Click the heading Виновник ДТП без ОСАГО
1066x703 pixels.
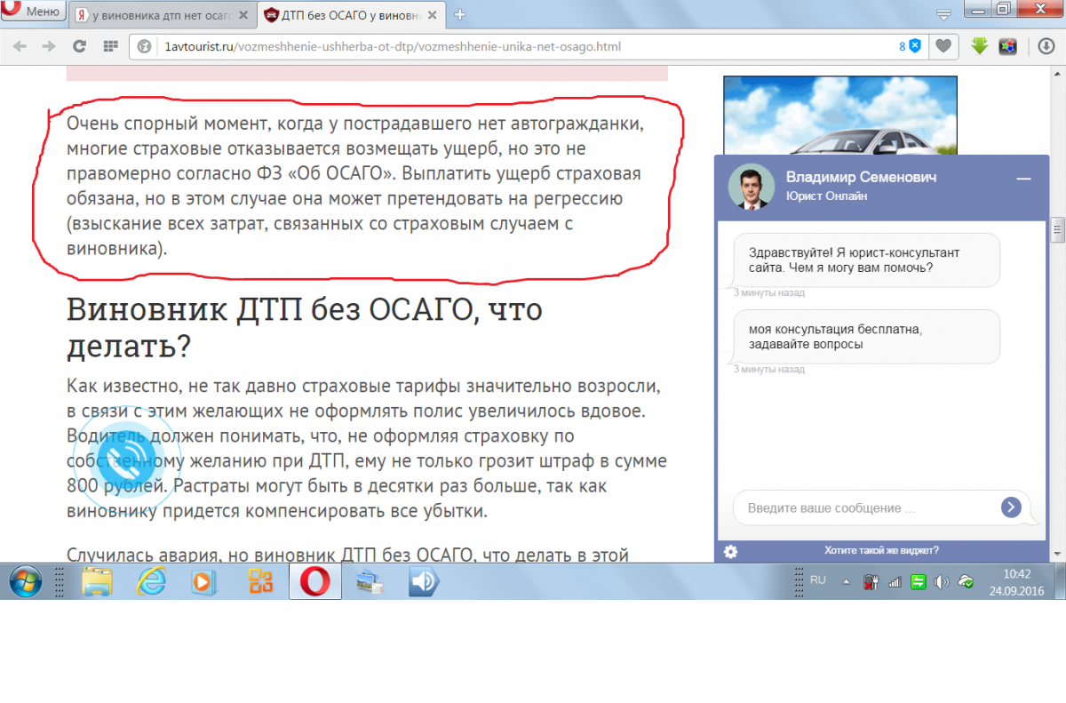coord(305,326)
